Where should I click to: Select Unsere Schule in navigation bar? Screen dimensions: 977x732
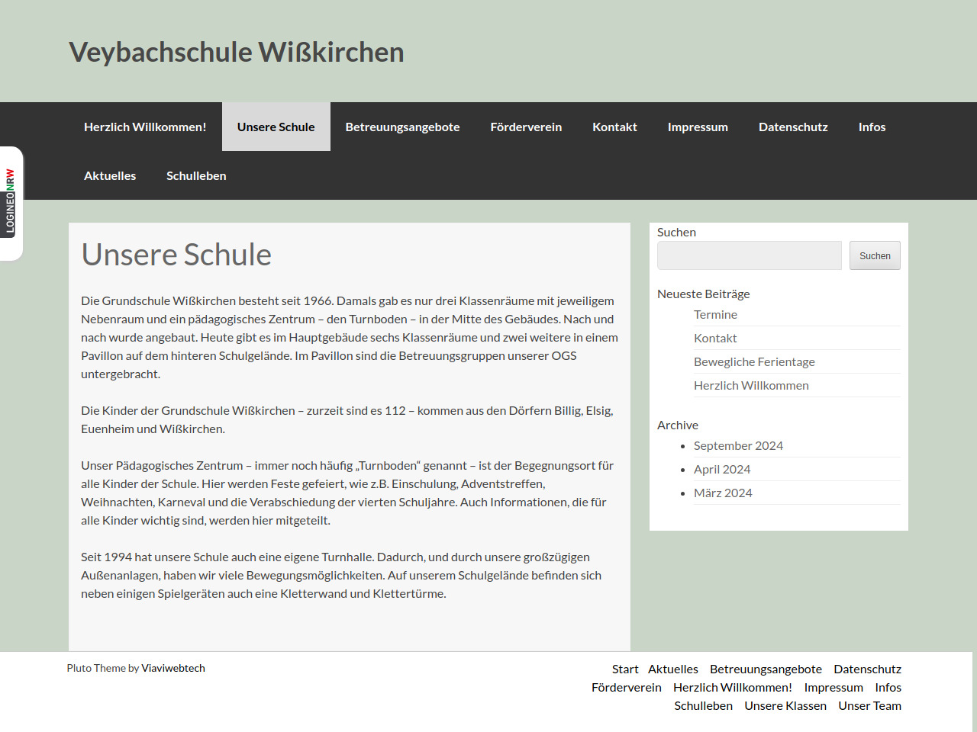(x=276, y=127)
